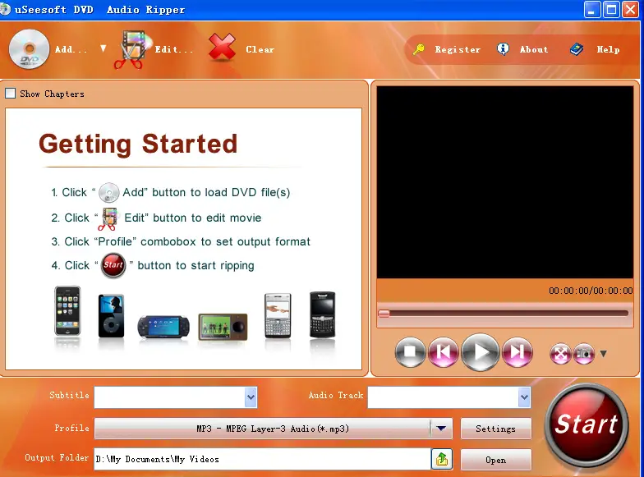Take a snapshot with camera icon
The image size is (644, 477).
point(583,353)
